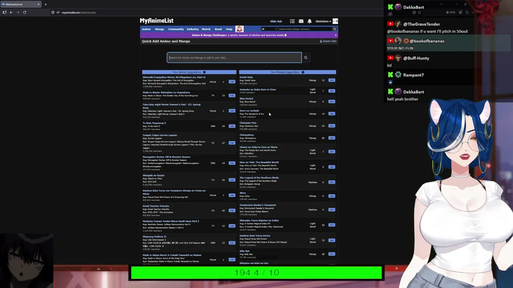Open the Siniviere user dropdown
The image size is (513, 288).
(323, 21)
